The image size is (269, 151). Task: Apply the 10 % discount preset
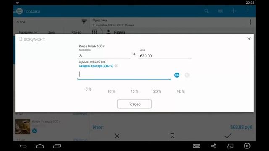tap(111, 91)
